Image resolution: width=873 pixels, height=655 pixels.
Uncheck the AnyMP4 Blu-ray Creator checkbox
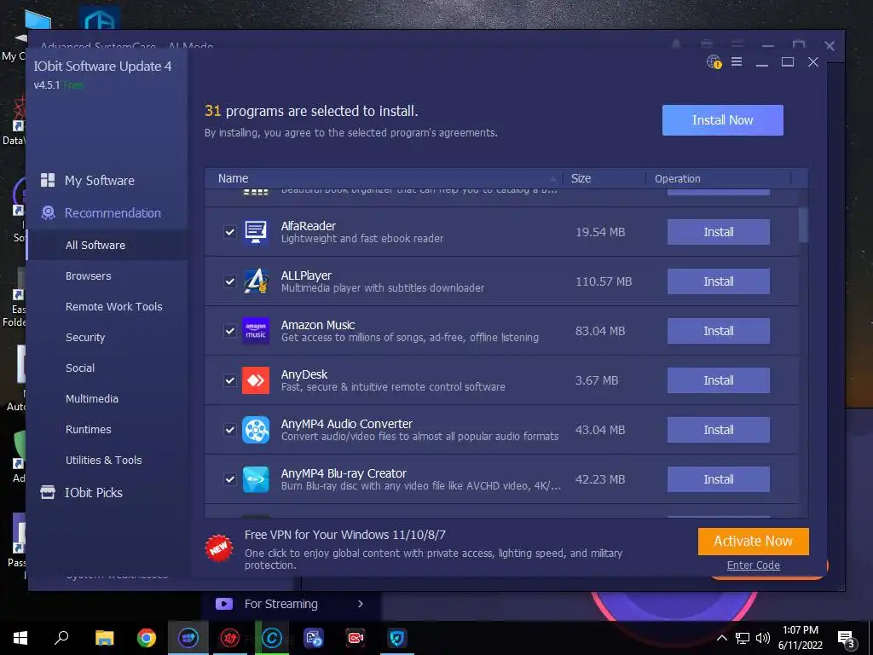click(x=230, y=479)
